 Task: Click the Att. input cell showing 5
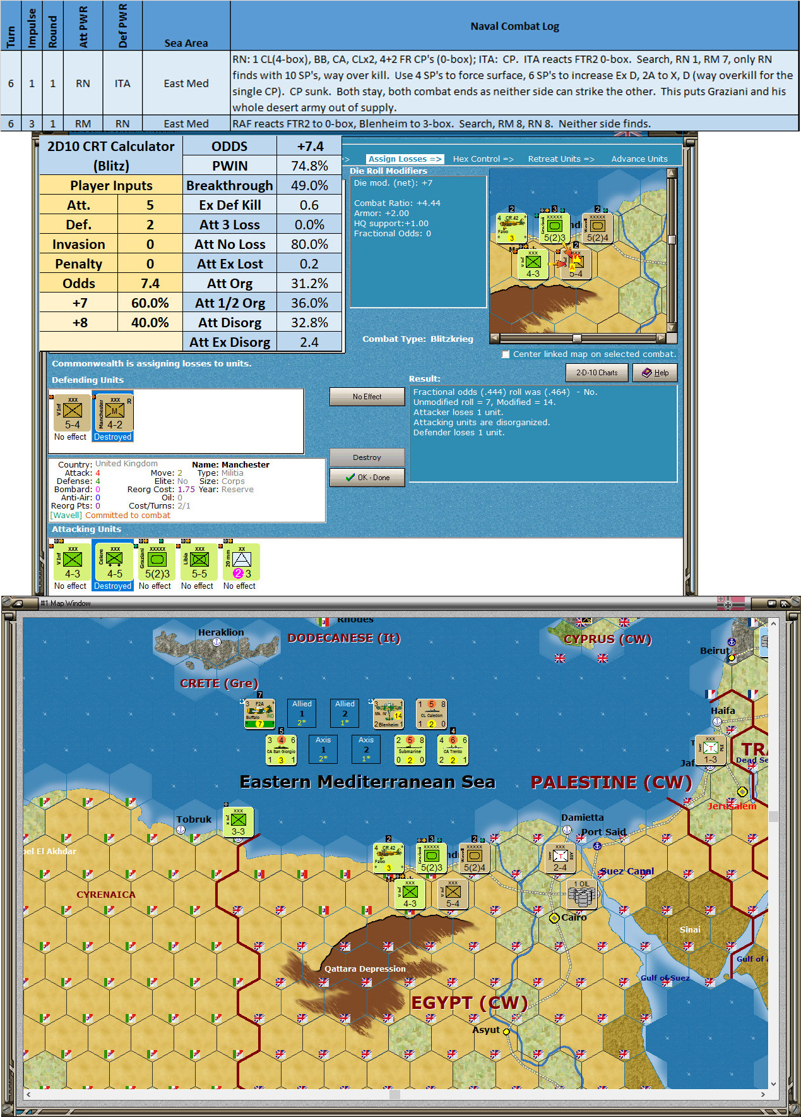point(150,205)
